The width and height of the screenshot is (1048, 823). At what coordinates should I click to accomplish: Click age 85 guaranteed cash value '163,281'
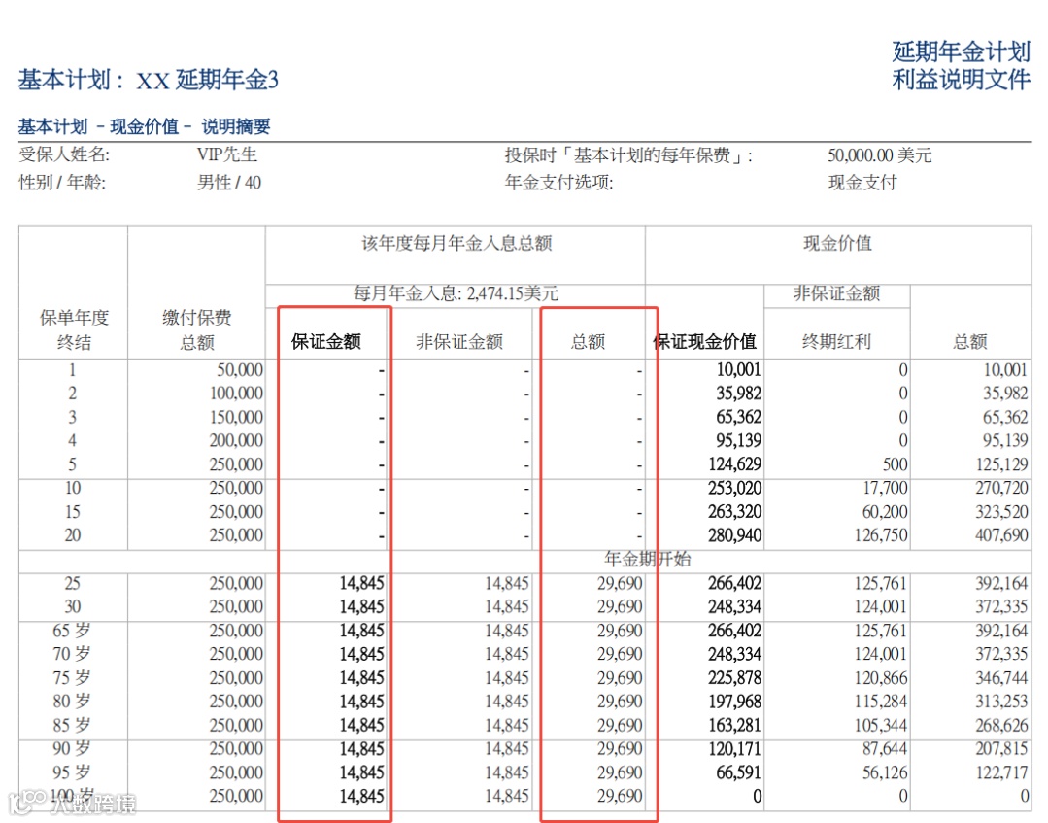click(734, 726)
